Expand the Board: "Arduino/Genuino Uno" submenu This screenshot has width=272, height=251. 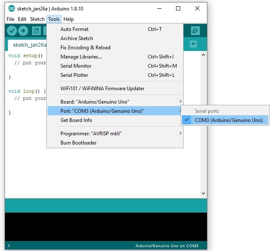pos(115,101)
